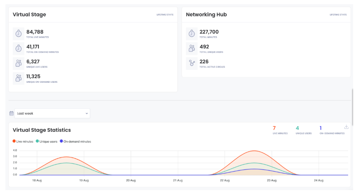The image size is (359, 193).
Task: Toggle the Unique users legend series
Action: (47, 142)
